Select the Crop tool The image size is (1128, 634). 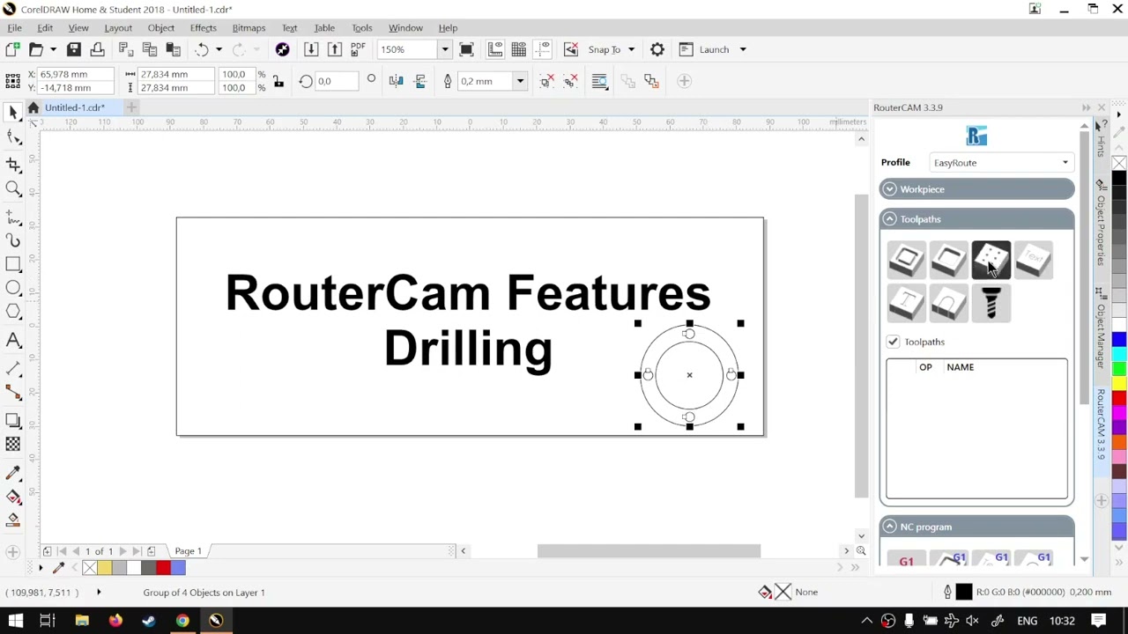pyautogui.click(x=13, y=164)
